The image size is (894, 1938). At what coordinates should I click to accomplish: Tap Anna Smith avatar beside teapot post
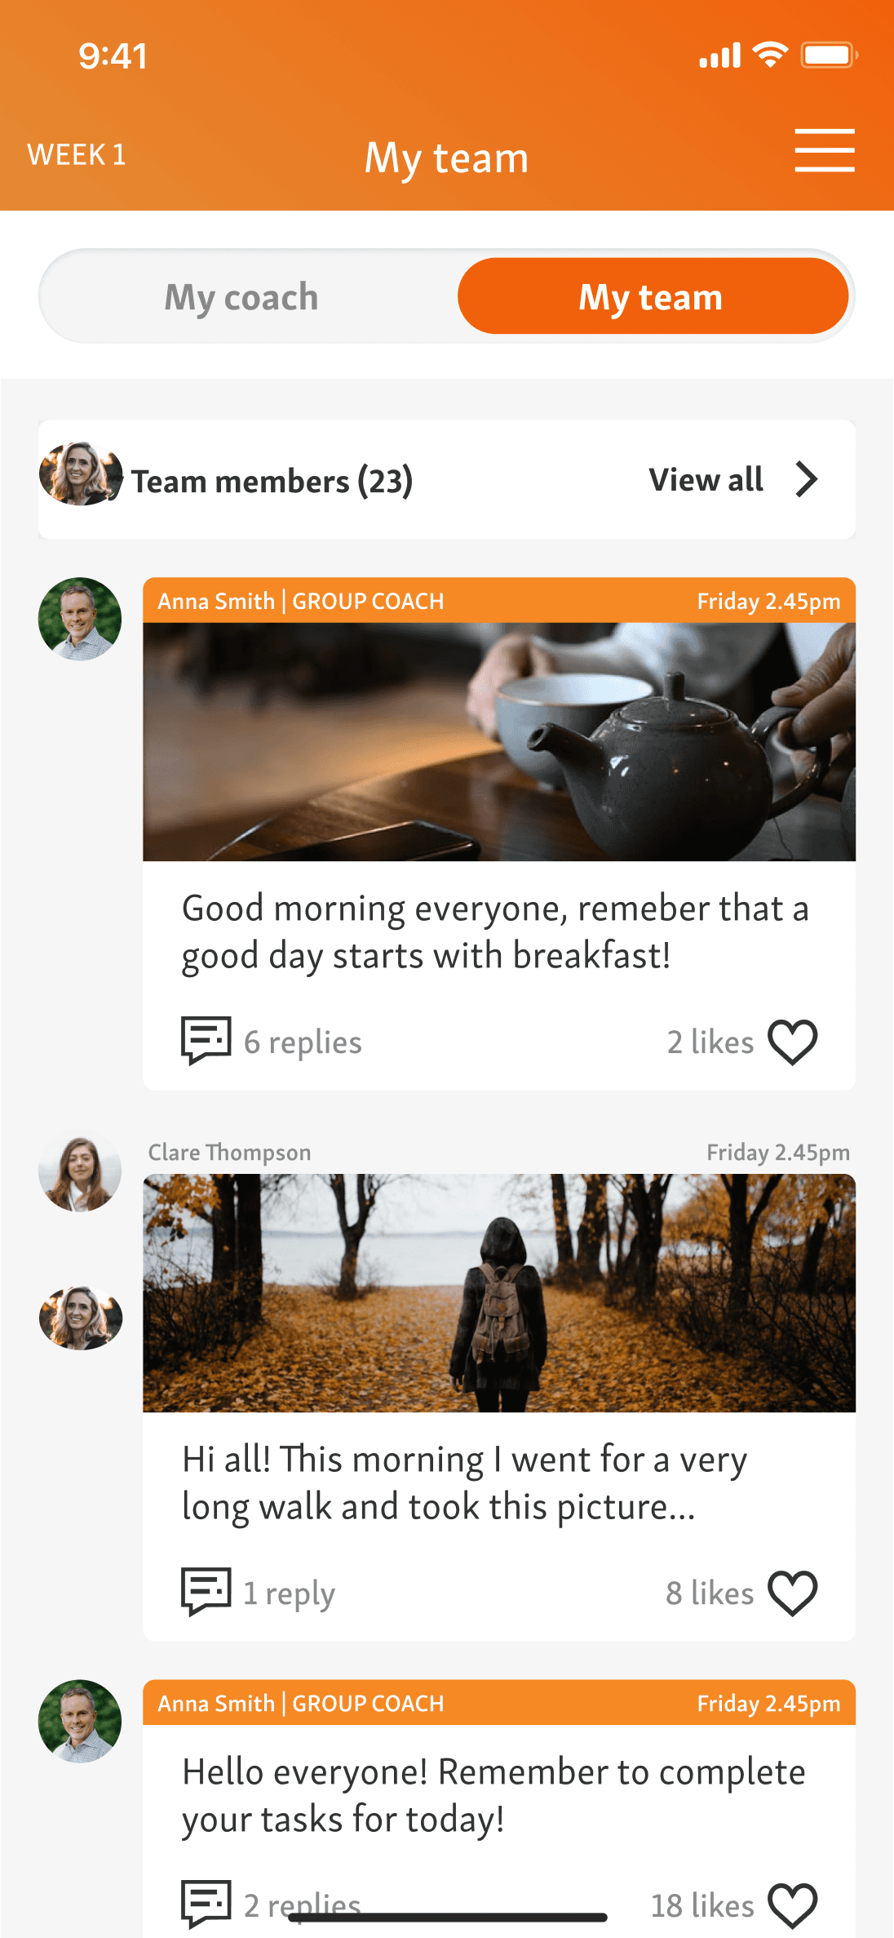click(x=80, y=619)
